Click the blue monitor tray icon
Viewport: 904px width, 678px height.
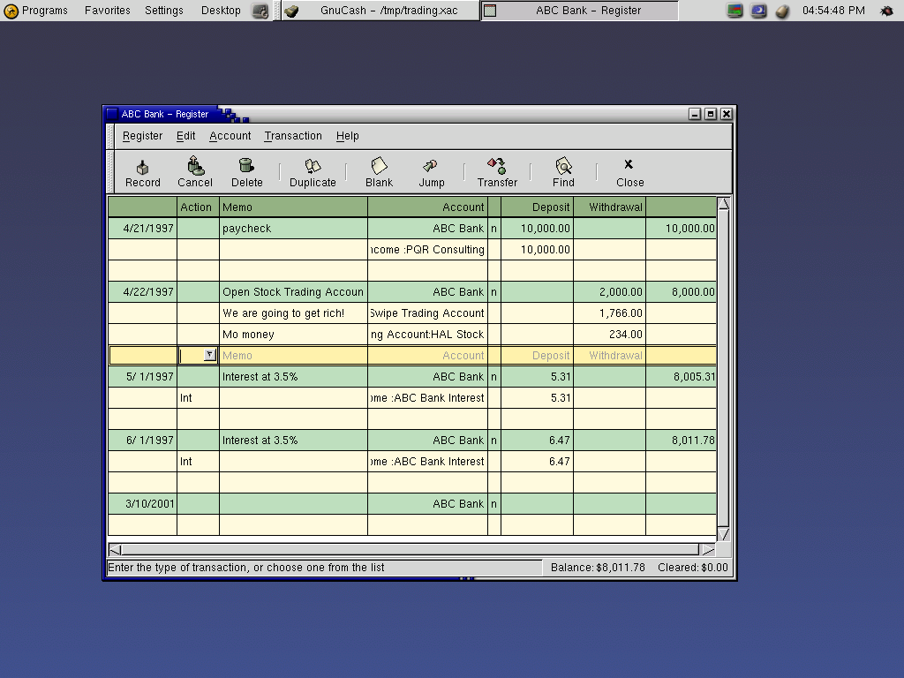[758, 11]
